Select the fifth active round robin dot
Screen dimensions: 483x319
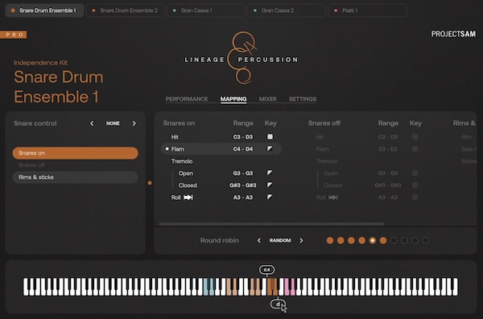tap(373, 240)
